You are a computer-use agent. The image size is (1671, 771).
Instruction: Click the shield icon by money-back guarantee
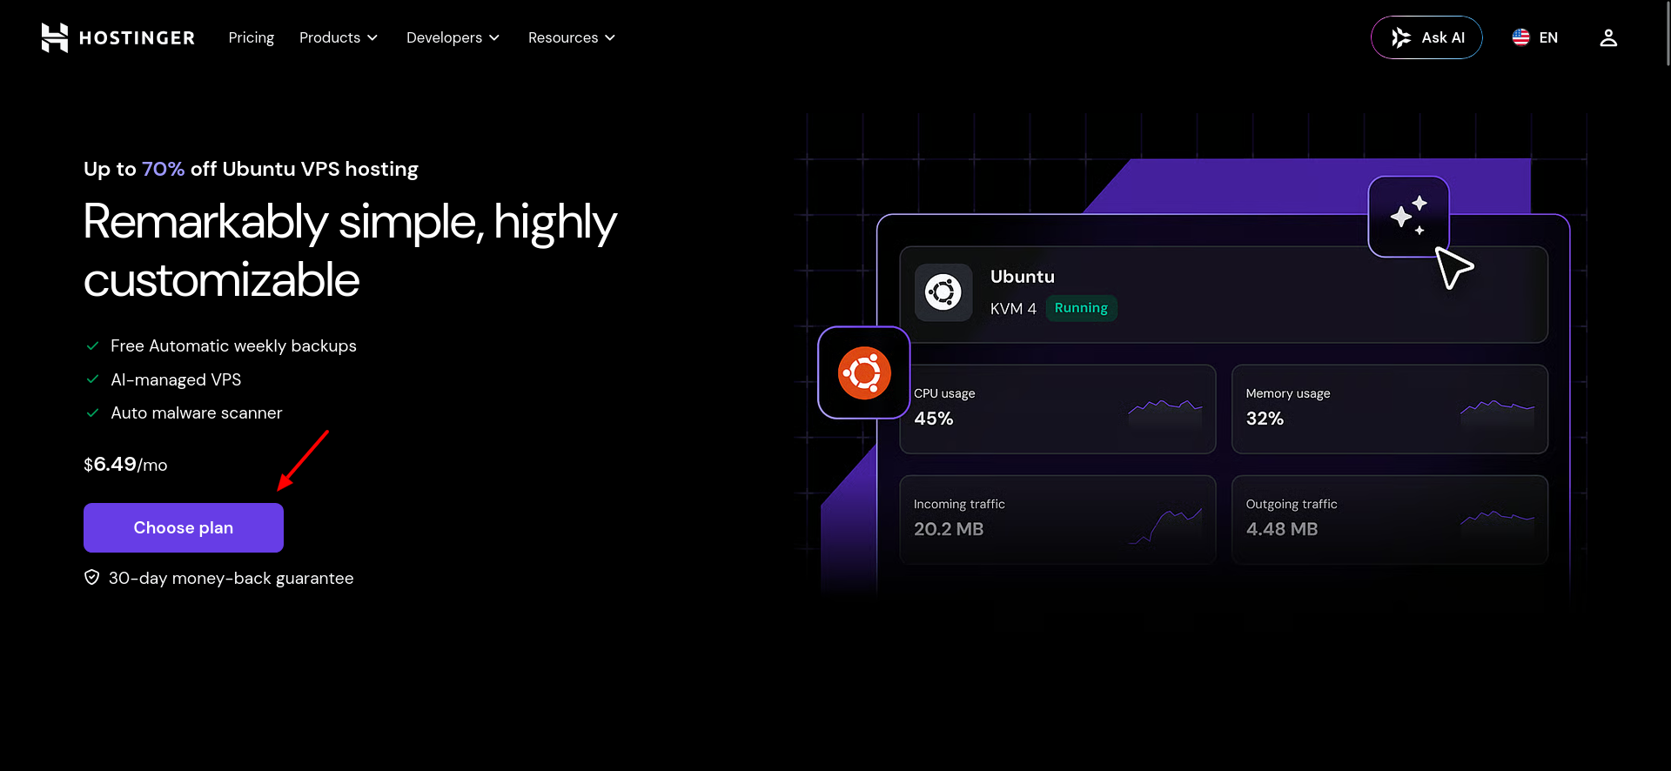click(x=91, y=578)
